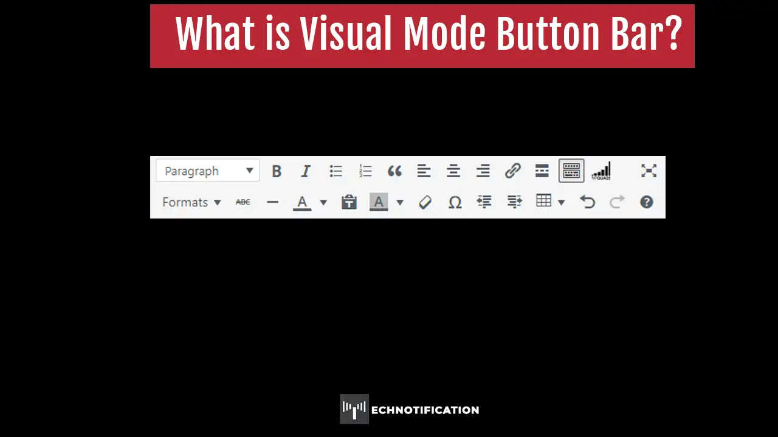
Task: Insert a numbered list
Action: 365,171
